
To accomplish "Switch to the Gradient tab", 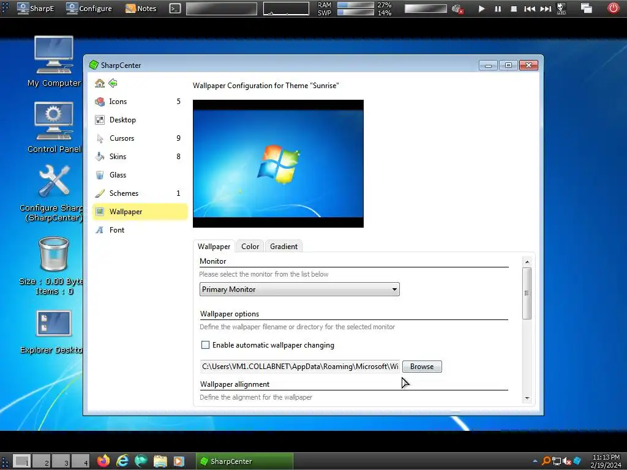I will 283,247.
